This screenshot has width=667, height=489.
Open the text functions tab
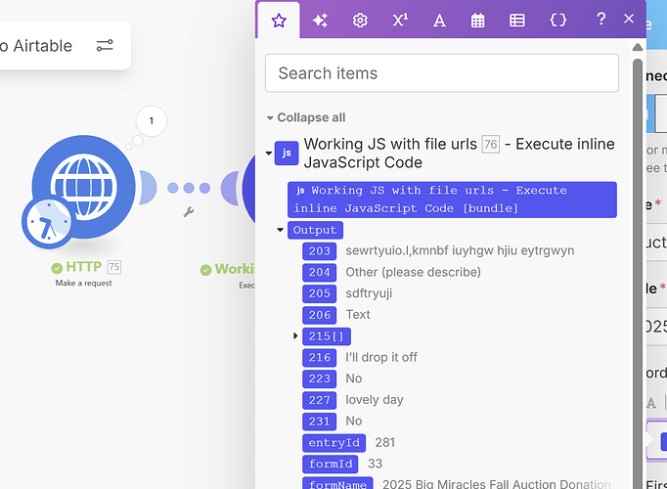(439, 21)
